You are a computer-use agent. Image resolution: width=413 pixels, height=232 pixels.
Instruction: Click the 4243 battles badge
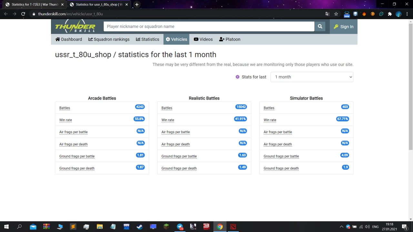[140, 107]
